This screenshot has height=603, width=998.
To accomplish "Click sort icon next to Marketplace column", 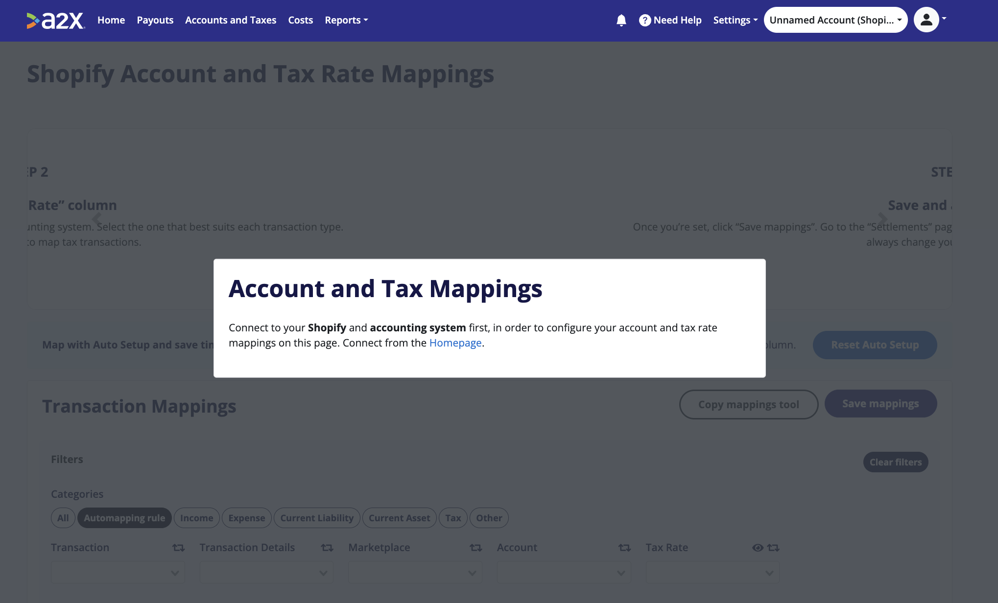I will tap(476, 548).
